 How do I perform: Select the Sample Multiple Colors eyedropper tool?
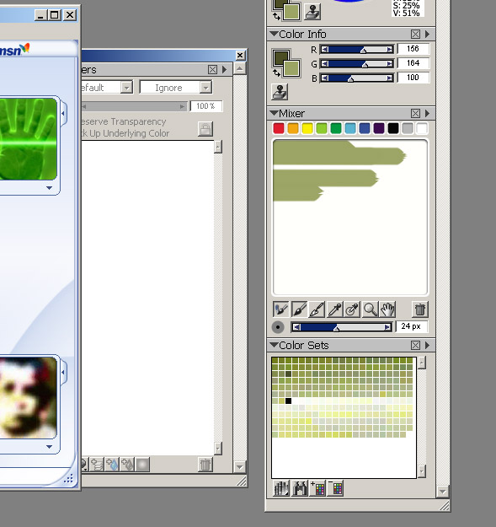click(352, 309)
